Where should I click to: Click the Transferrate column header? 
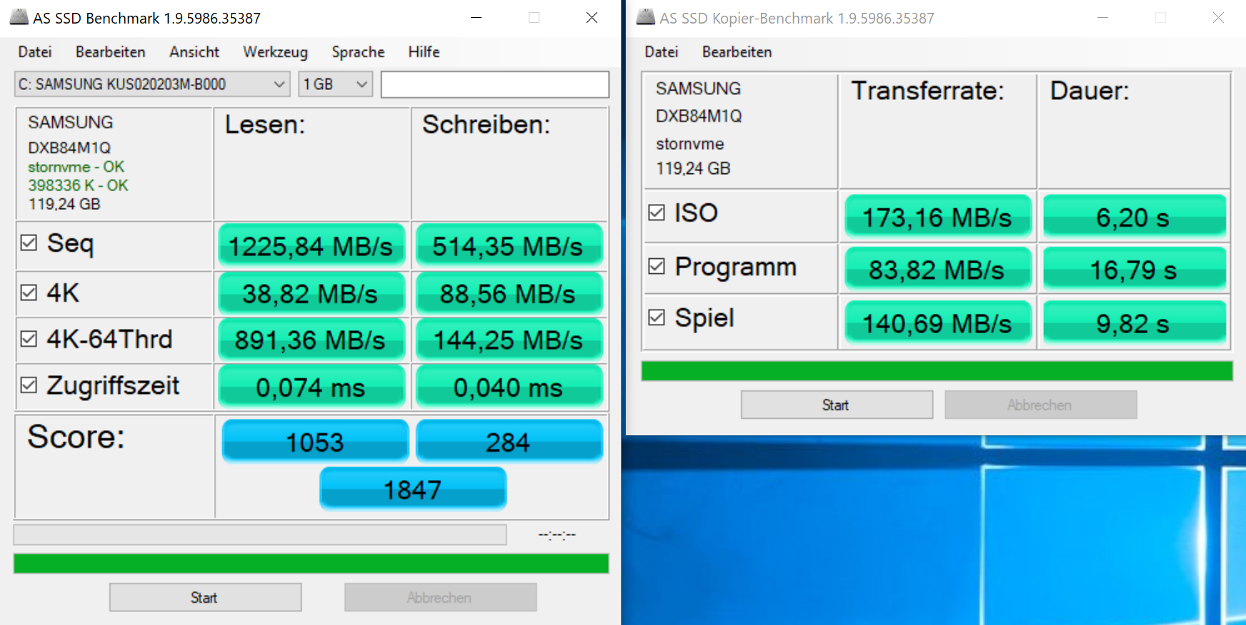(928, 91)
